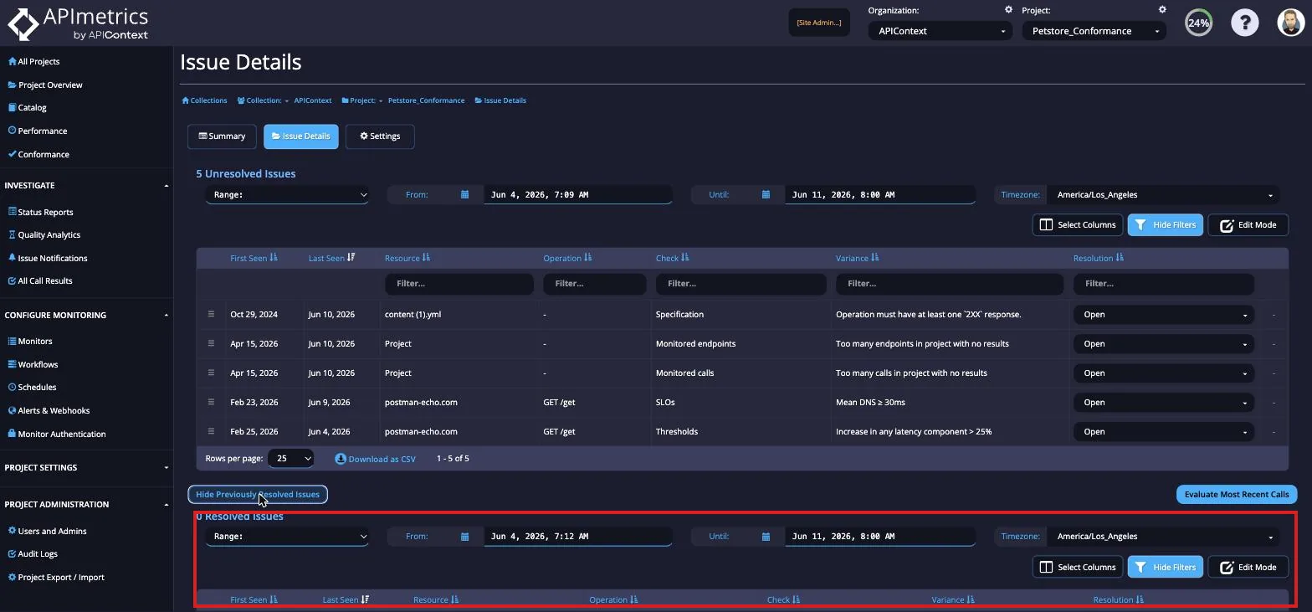Click the unresolved Resource filter input
Viewport: 1312px width, 612px height.
point(459,283)
